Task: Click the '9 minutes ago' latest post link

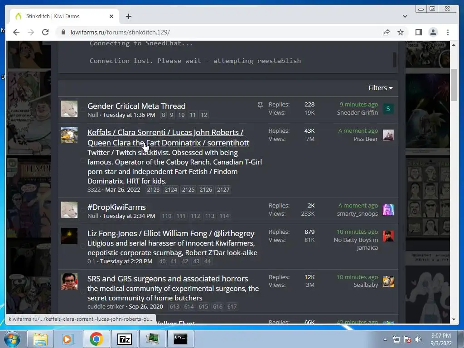Action: pos(359,105)
